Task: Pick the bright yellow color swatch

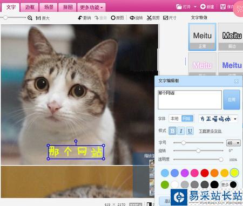Action: pos(234,173)
